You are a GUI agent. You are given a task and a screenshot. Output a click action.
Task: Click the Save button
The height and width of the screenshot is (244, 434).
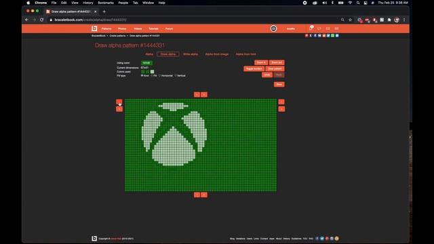click(279, 84)
